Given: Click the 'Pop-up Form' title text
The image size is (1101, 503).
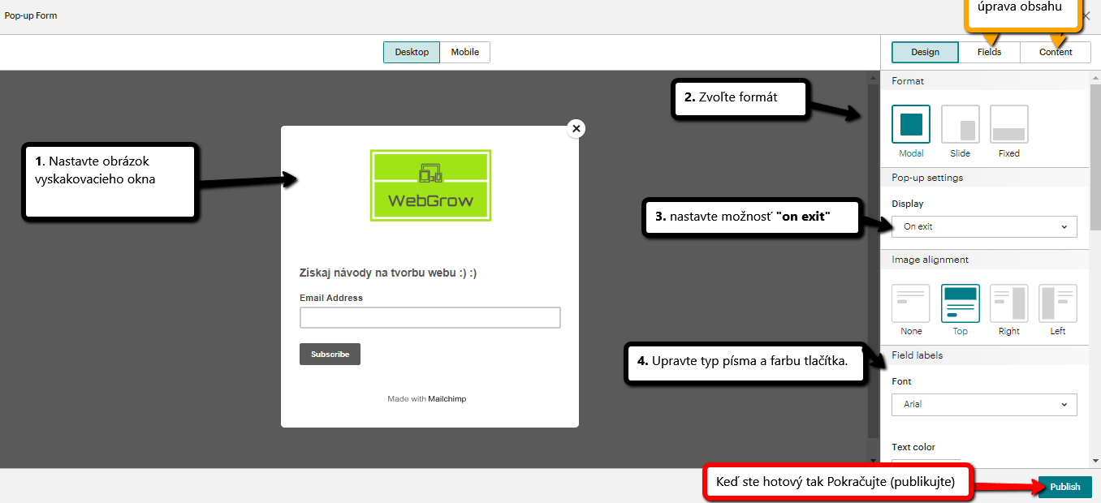Looking at the screenshot, I should (x=31, y=15).
